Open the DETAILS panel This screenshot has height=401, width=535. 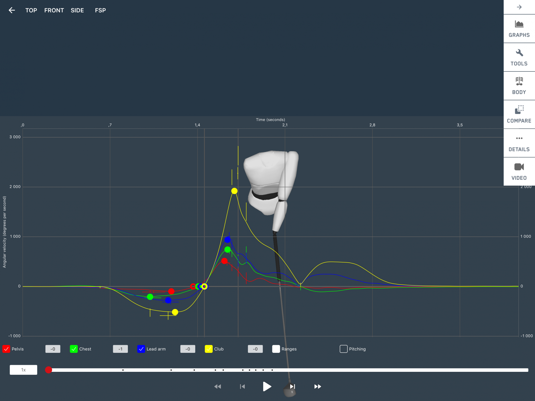pos(519,143)
